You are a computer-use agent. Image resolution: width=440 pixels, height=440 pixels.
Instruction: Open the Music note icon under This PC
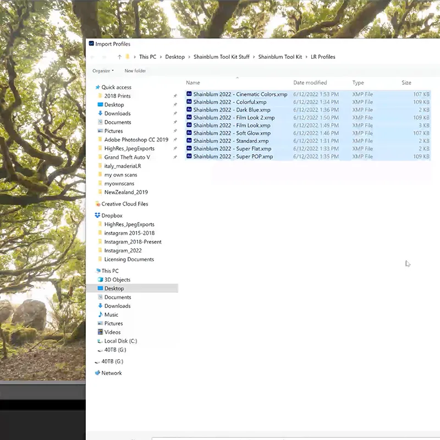(x=100, y=315)
